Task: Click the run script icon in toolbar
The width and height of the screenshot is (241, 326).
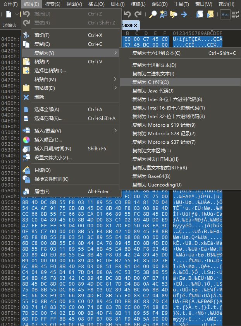Action: point(200,14)
